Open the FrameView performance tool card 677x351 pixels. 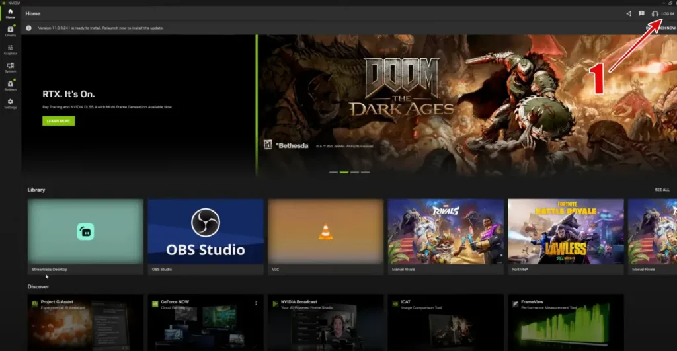566,323
